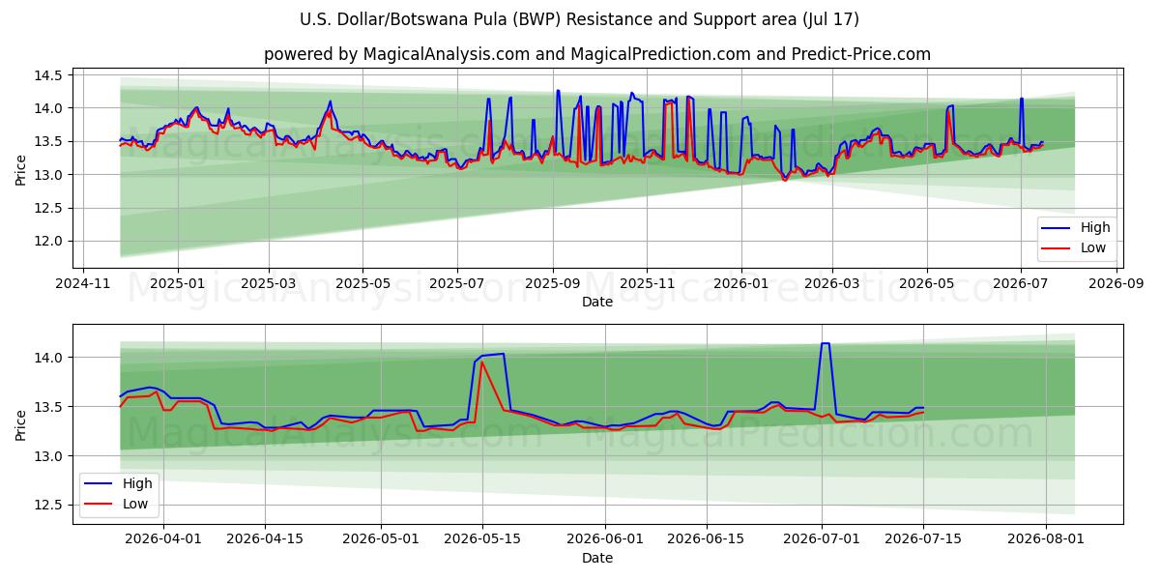Click the '2026-08-01' x-axis label on the bottom chart
Image resolution: width=1160 pixels, height=580 pixels.
click(x=1047, y=540)
